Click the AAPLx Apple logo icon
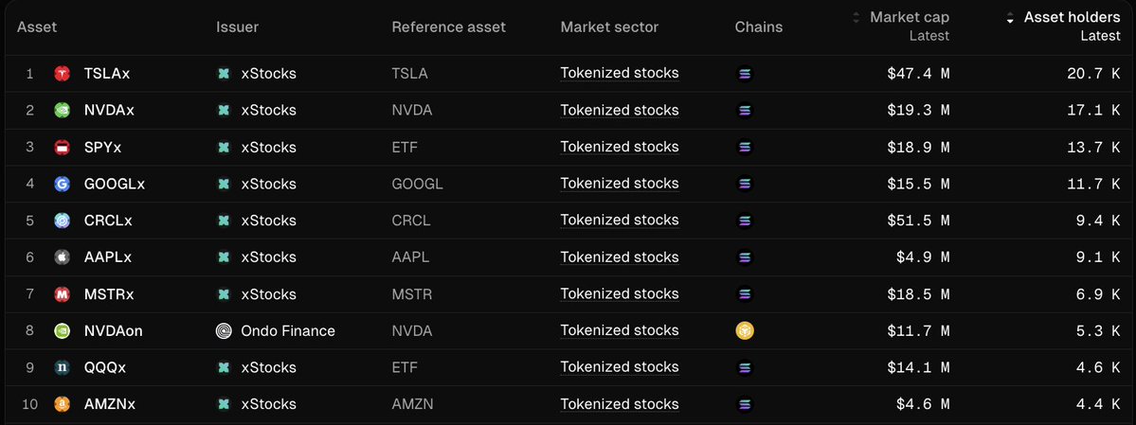The height and width of the screenshot is (425, 1136). coord(63,257)
